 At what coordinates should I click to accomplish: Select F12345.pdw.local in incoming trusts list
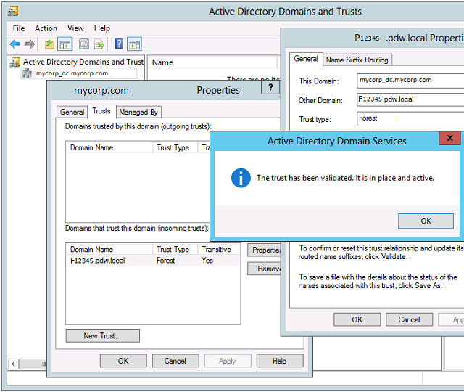(x=98, y=261)
